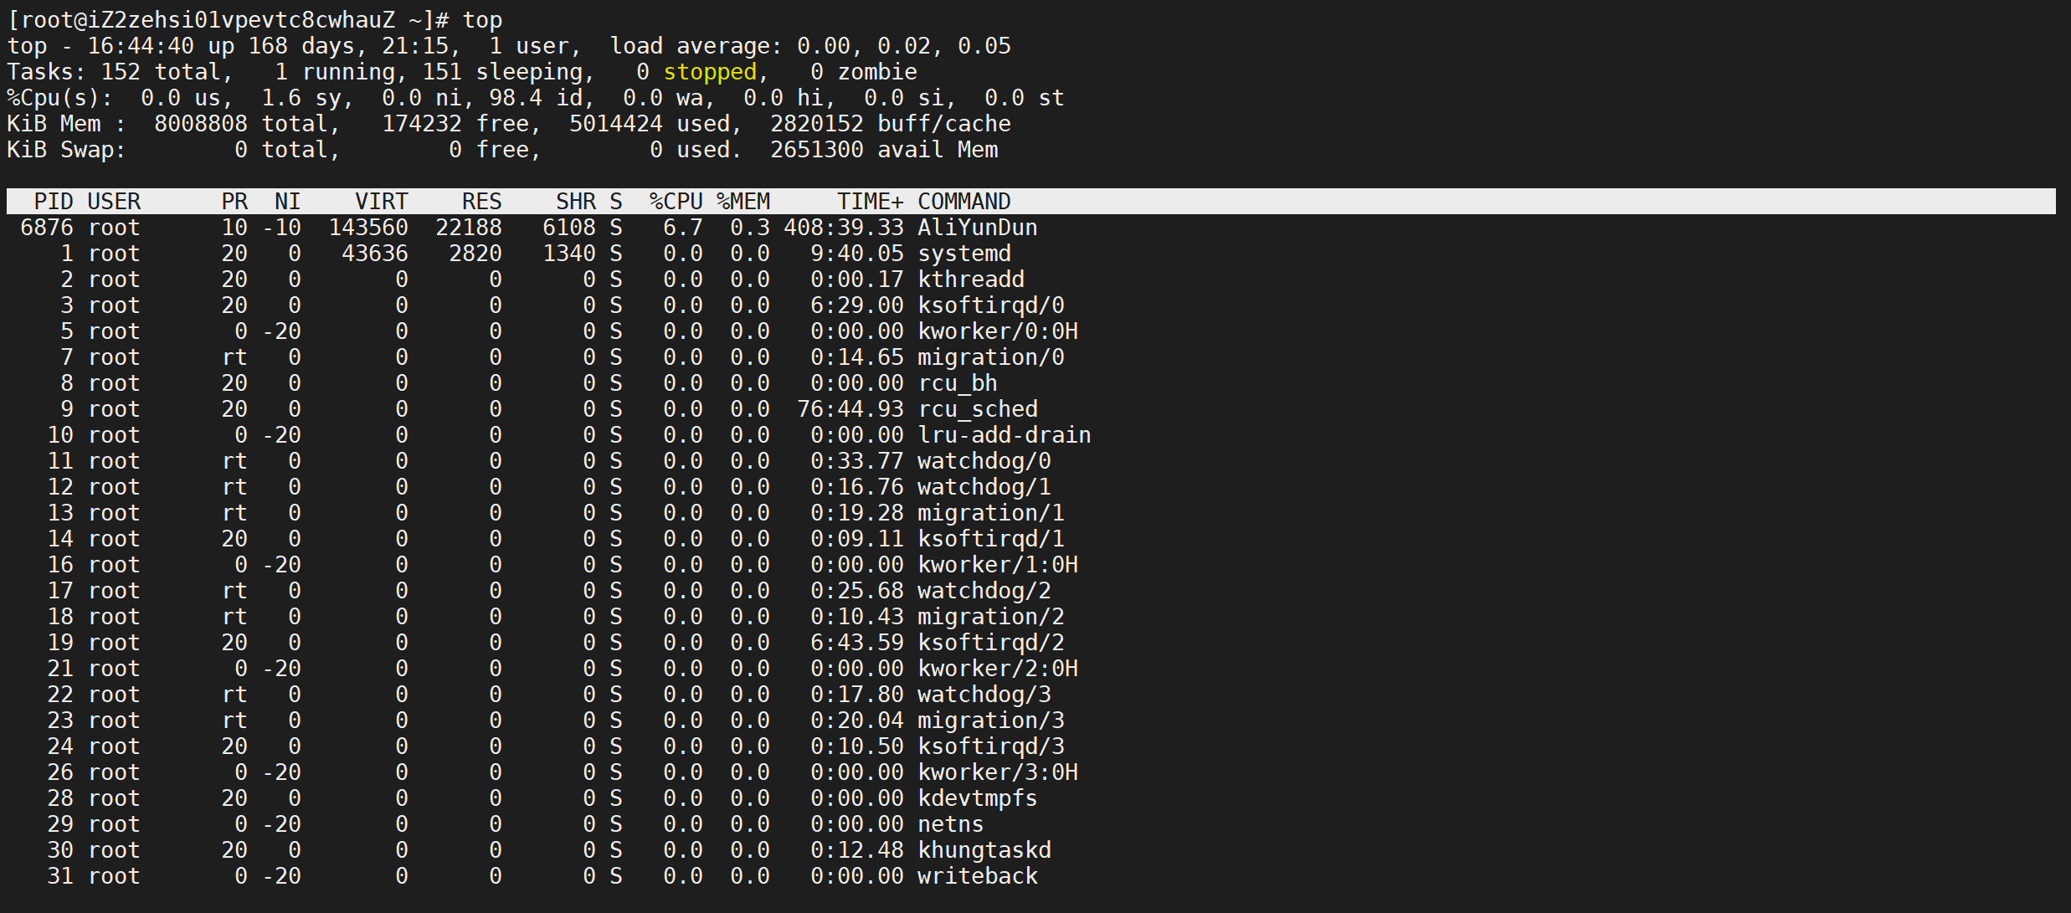Click the 6.7 CPU percentage value
Viewport: 2071px width, 913px height.
click(x=683, y=228)
